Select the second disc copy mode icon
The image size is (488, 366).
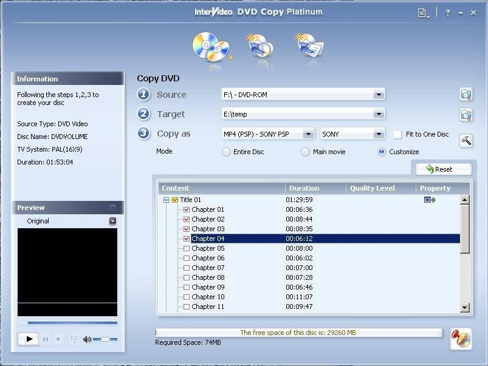(260, 47)
